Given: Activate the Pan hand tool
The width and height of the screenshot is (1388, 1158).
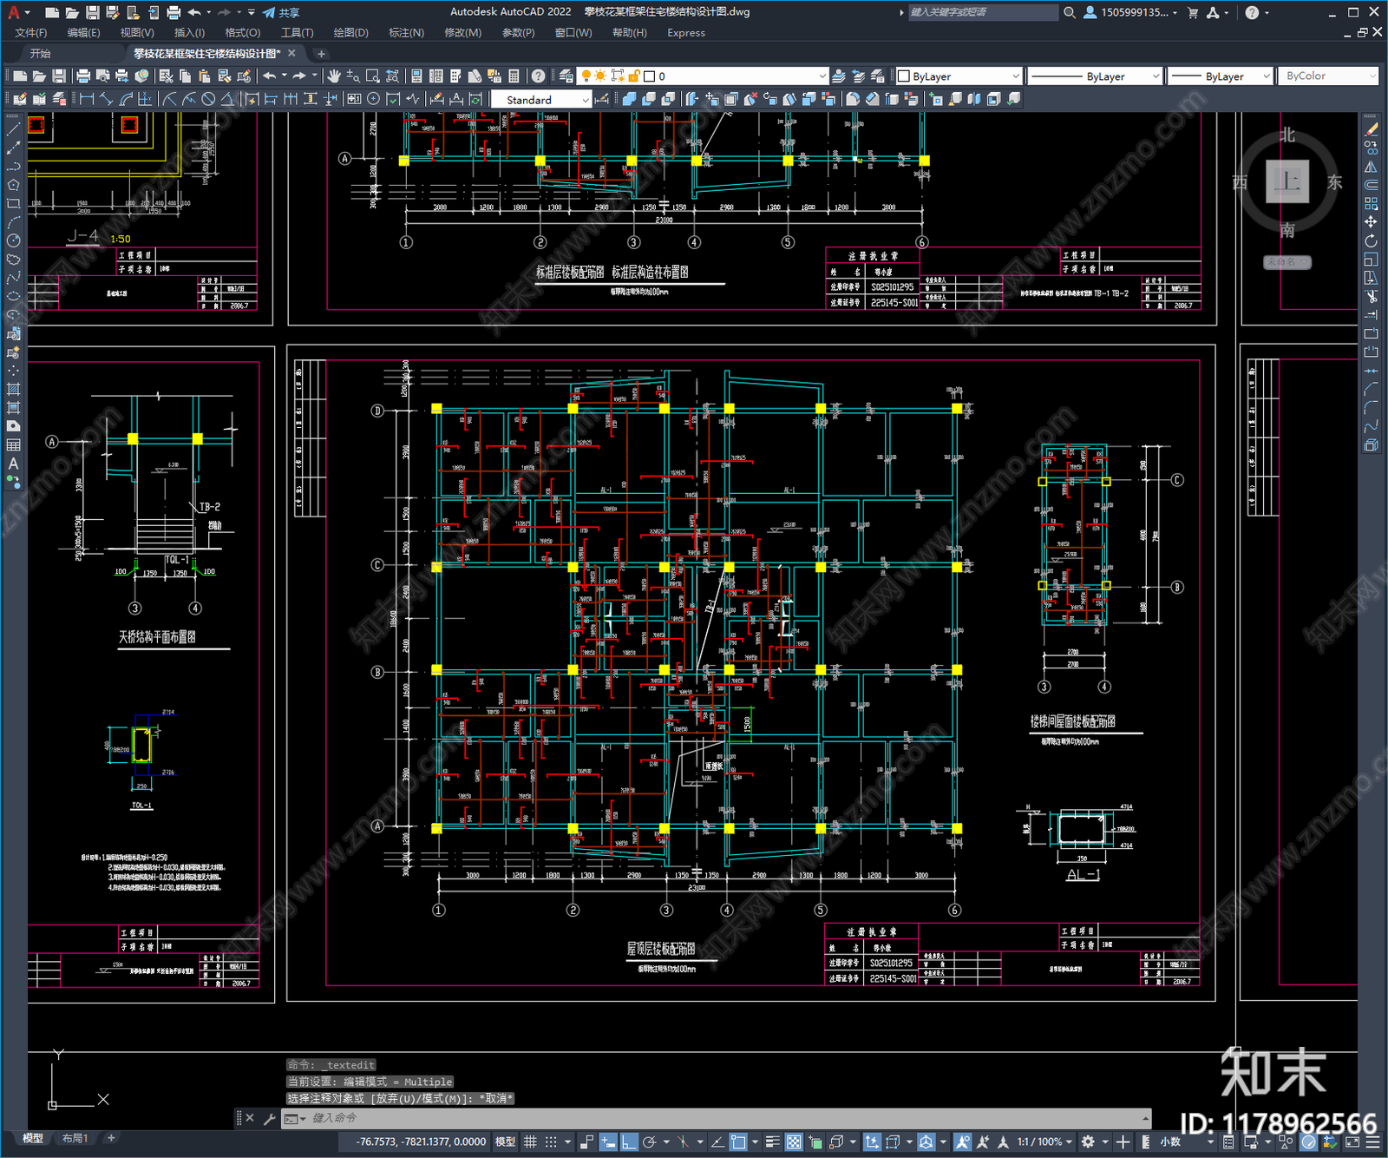Looking at the screenshot, I should tap(334, 76).
